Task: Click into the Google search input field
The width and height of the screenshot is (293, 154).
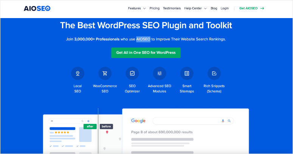Action: 185,121
